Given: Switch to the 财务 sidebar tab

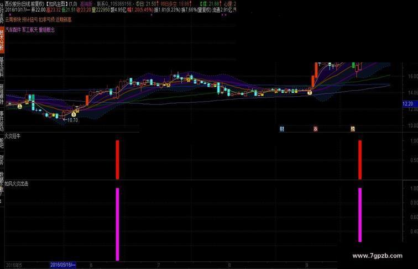Looking at the screenshot, I should pyautogui.click(x=2, y=159).
